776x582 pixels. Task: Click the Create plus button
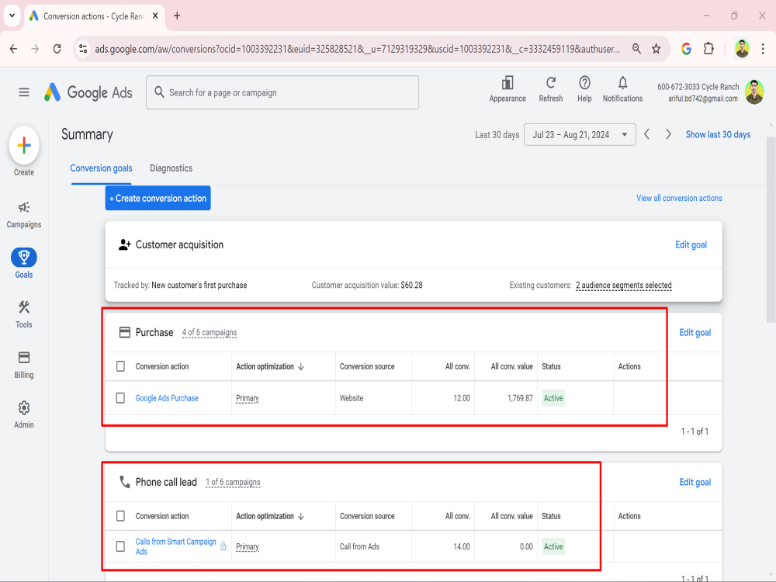point(24,146)
